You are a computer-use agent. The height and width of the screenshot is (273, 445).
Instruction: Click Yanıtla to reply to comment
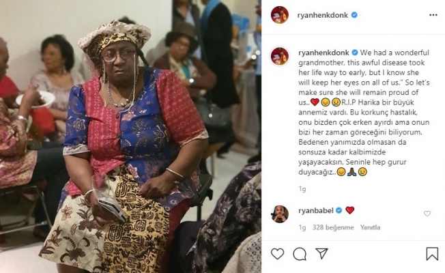[370, 227]
